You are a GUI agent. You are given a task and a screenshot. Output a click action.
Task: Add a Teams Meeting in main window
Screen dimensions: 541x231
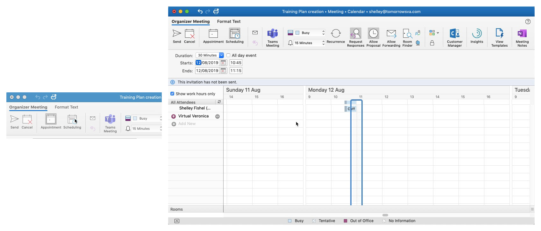pyautogui.click(x=273, y=37)
